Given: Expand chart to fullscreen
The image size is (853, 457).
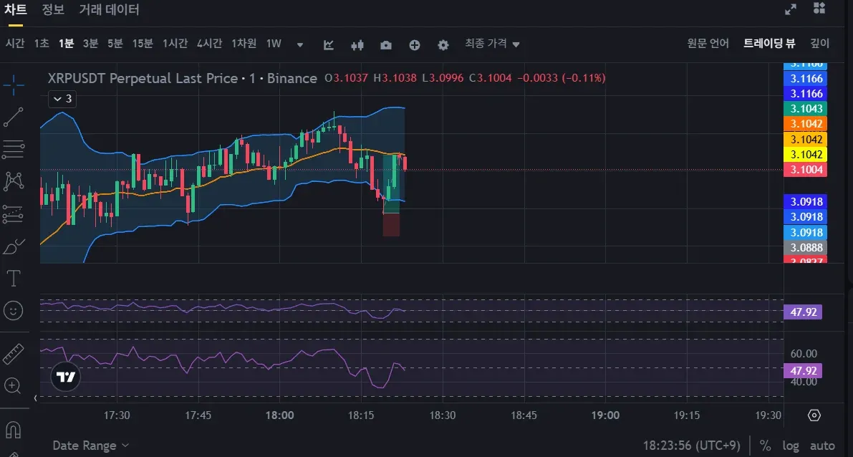Looking at the screenshot, I should 791,9.
